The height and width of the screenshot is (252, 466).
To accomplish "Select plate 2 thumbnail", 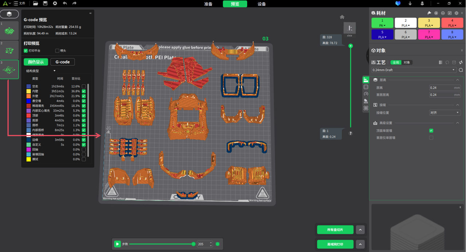I will click(9, 50).
